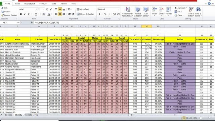Open the Review tab
Viewport: 215px width, 121px height.
[x=64, y=4]
